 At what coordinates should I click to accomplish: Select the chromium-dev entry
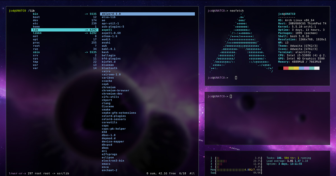coord(112,94)
